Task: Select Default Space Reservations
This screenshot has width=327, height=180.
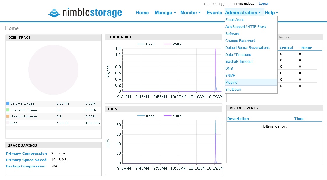Action: point(247,47)
